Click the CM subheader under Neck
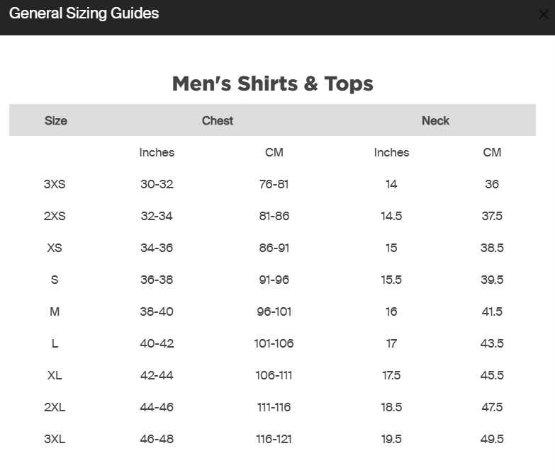555x475 pixels. [492, 152]
